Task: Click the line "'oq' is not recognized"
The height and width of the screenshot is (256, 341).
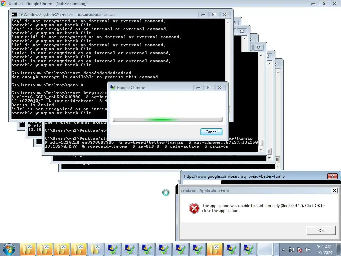Action: pyautogui.click(x=89, y=21)
